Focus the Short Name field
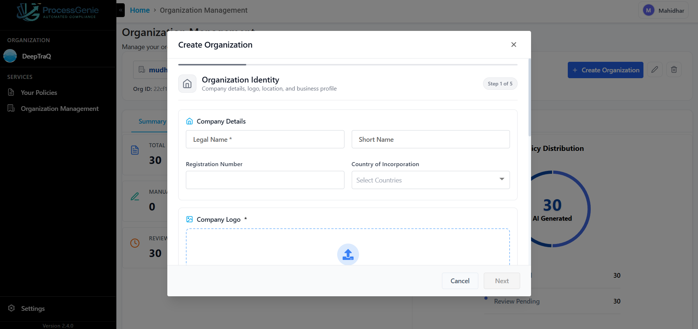The width and height of the screenshot is (698, 329). tap(431, 140)
